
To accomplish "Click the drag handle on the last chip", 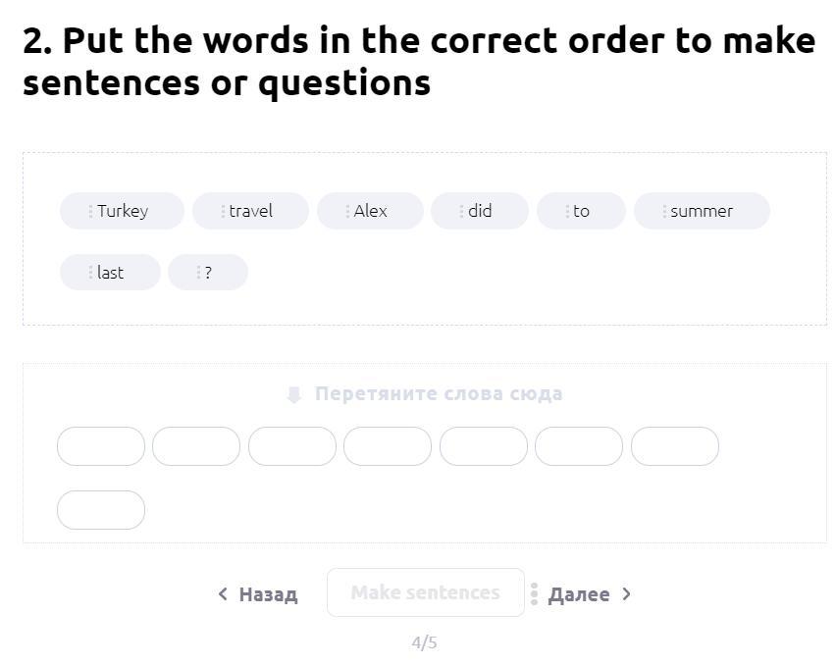I will click(x=90, y=273).
